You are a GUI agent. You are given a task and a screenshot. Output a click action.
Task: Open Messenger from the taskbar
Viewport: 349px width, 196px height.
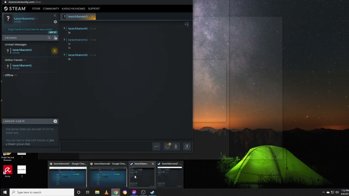coord(134,192)
